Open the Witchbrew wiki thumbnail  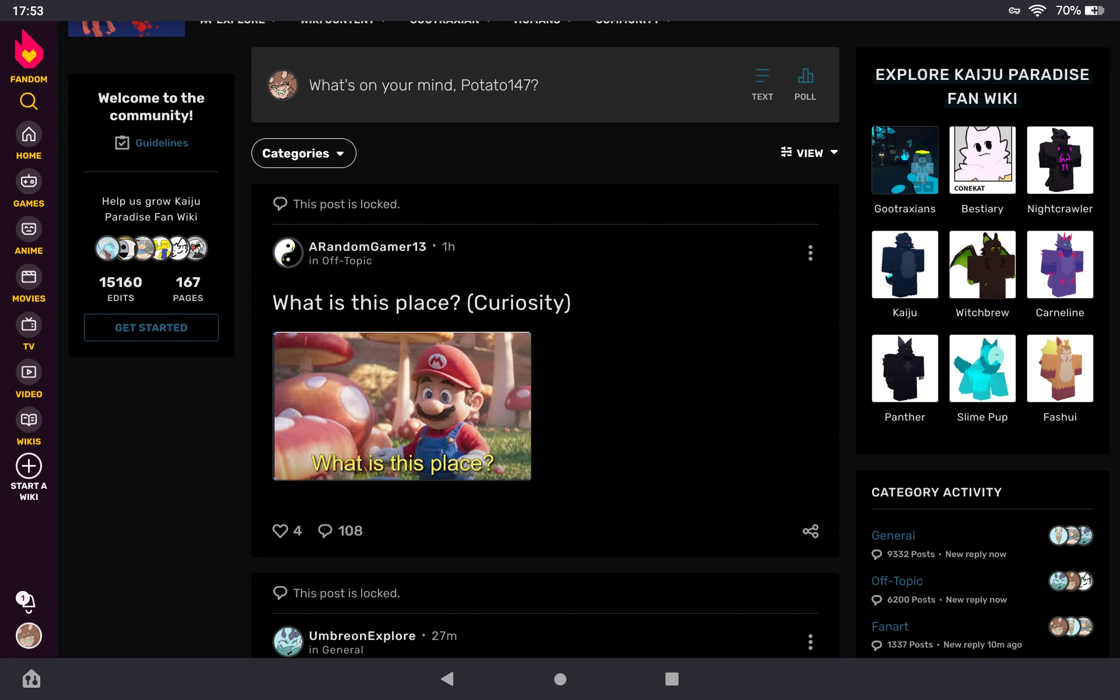(x=982, y=265)
